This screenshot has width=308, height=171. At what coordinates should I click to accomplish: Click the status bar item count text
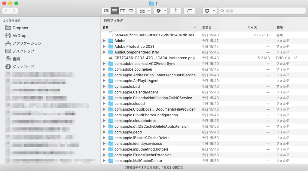[154, 167]
